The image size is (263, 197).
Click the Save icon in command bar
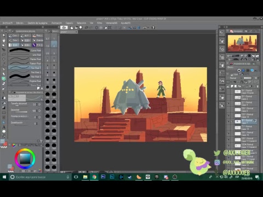click(x=81, y=27)
